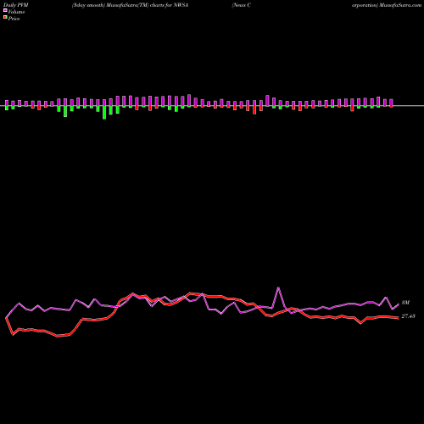Click the 'Volume' legend label
Screen dimensions: 424x424
point(16,12)
